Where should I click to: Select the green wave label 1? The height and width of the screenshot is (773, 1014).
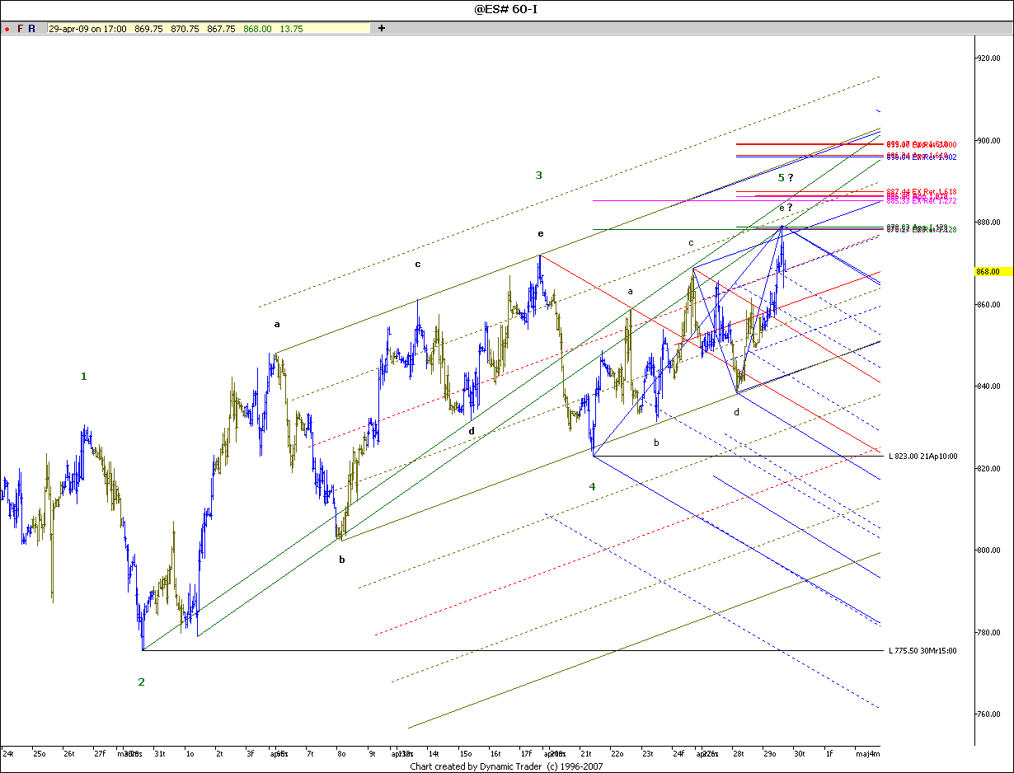(83, 377)
